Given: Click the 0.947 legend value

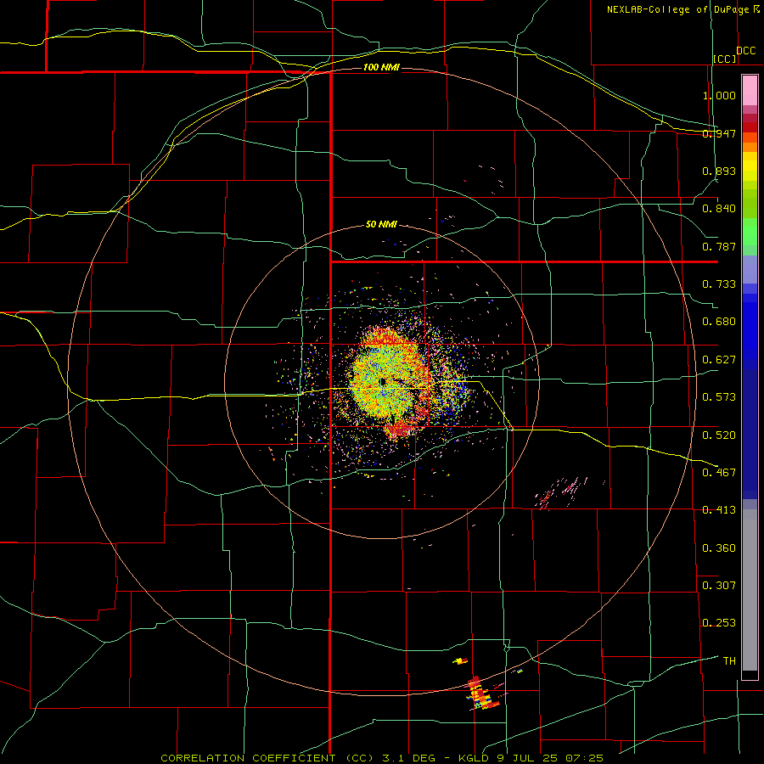Looking at the screenshot, I should [x=719, y=133].
